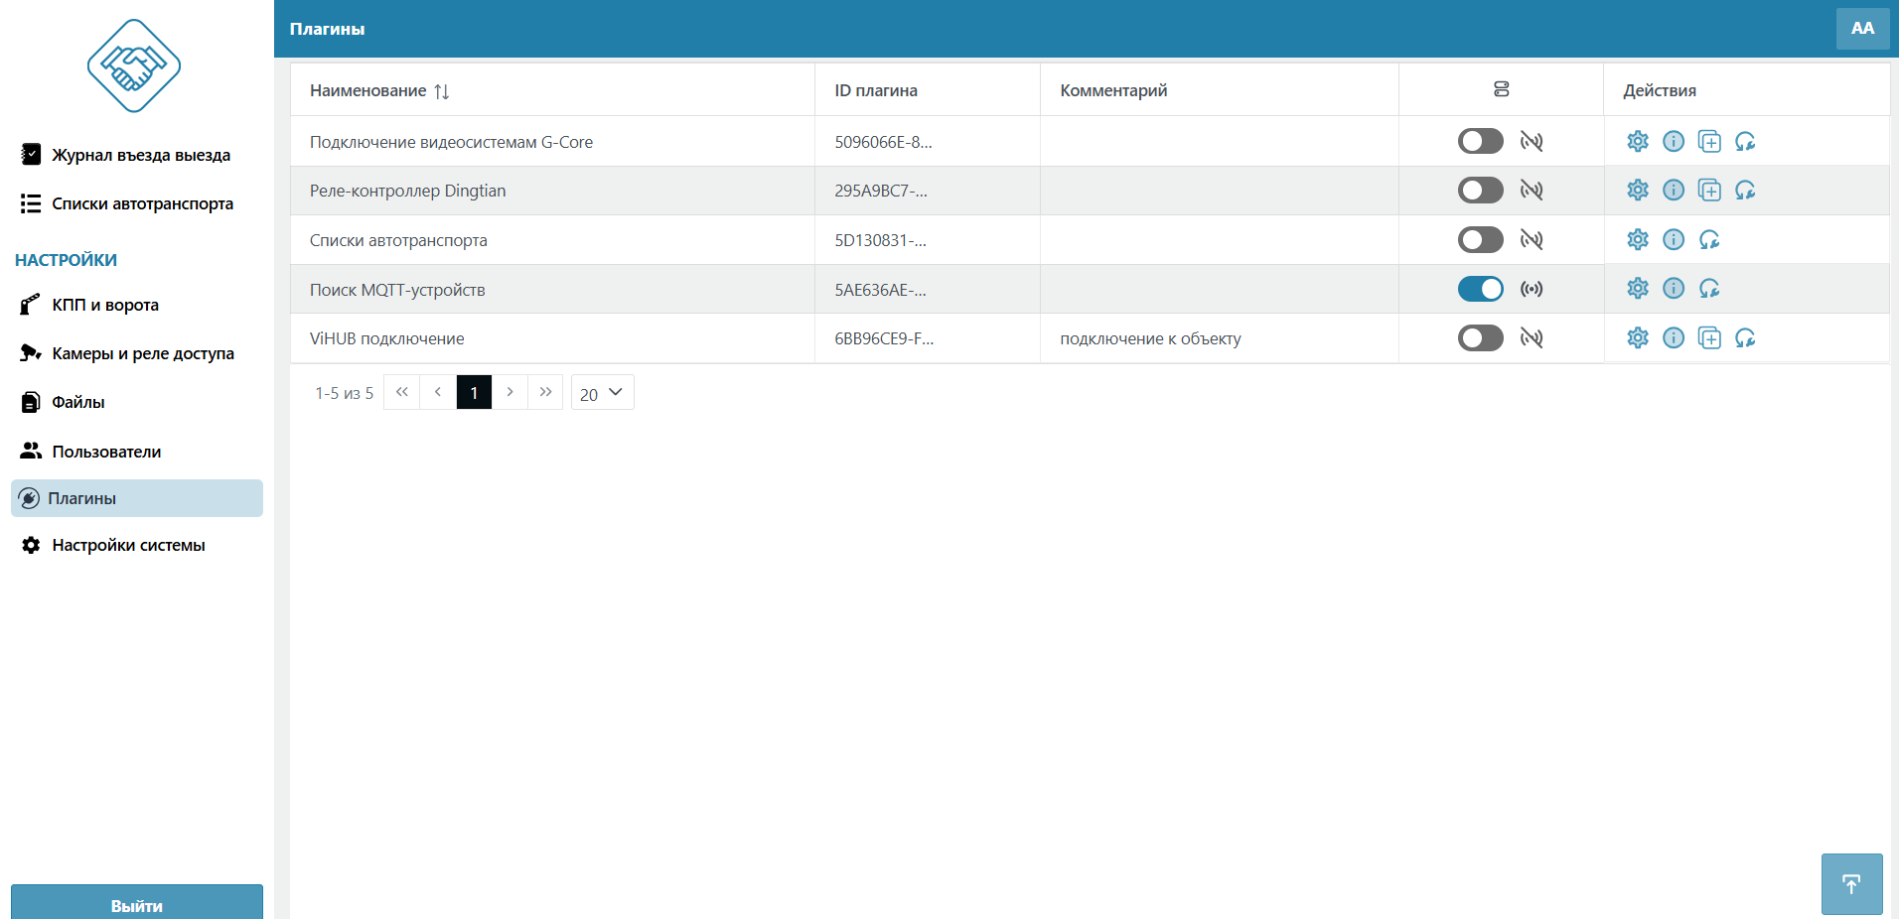Open the AA user account menu
The image size is (1899, 919).
[1861, 29]
